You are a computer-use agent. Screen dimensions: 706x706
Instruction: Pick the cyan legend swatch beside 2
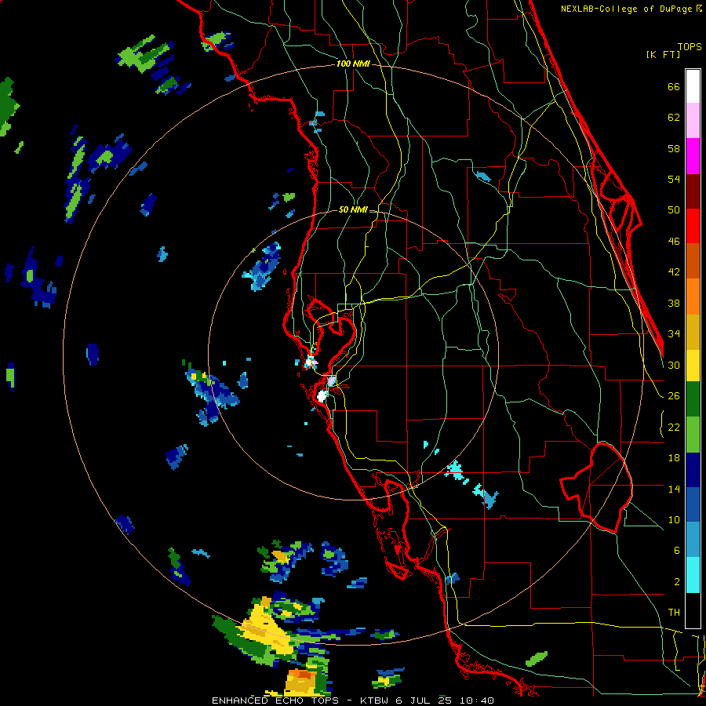point(693,575)
